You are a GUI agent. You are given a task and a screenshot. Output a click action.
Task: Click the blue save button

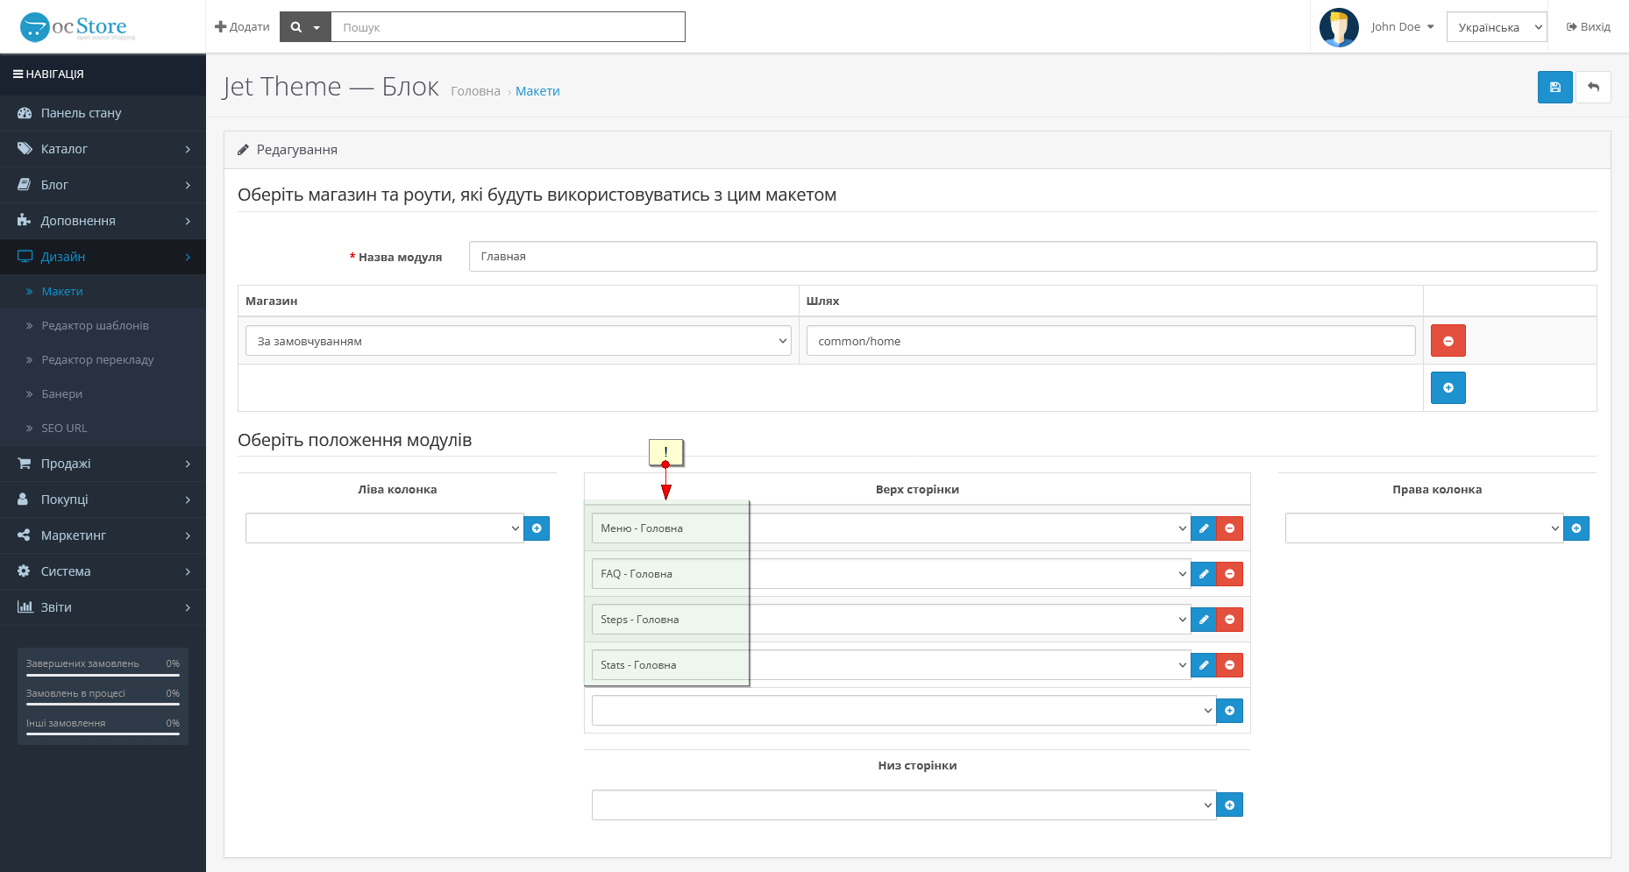pyautogui.click(x=1554, y=88)
